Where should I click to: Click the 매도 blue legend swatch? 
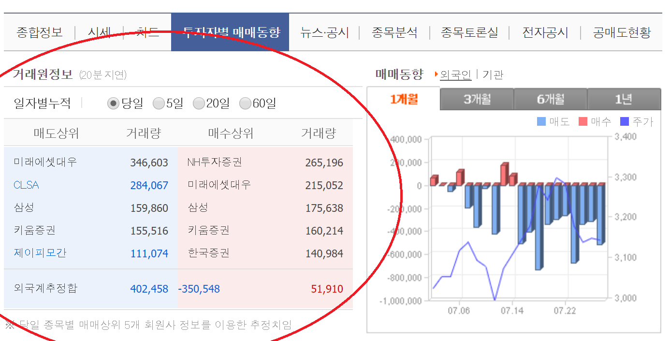[541, 121]
